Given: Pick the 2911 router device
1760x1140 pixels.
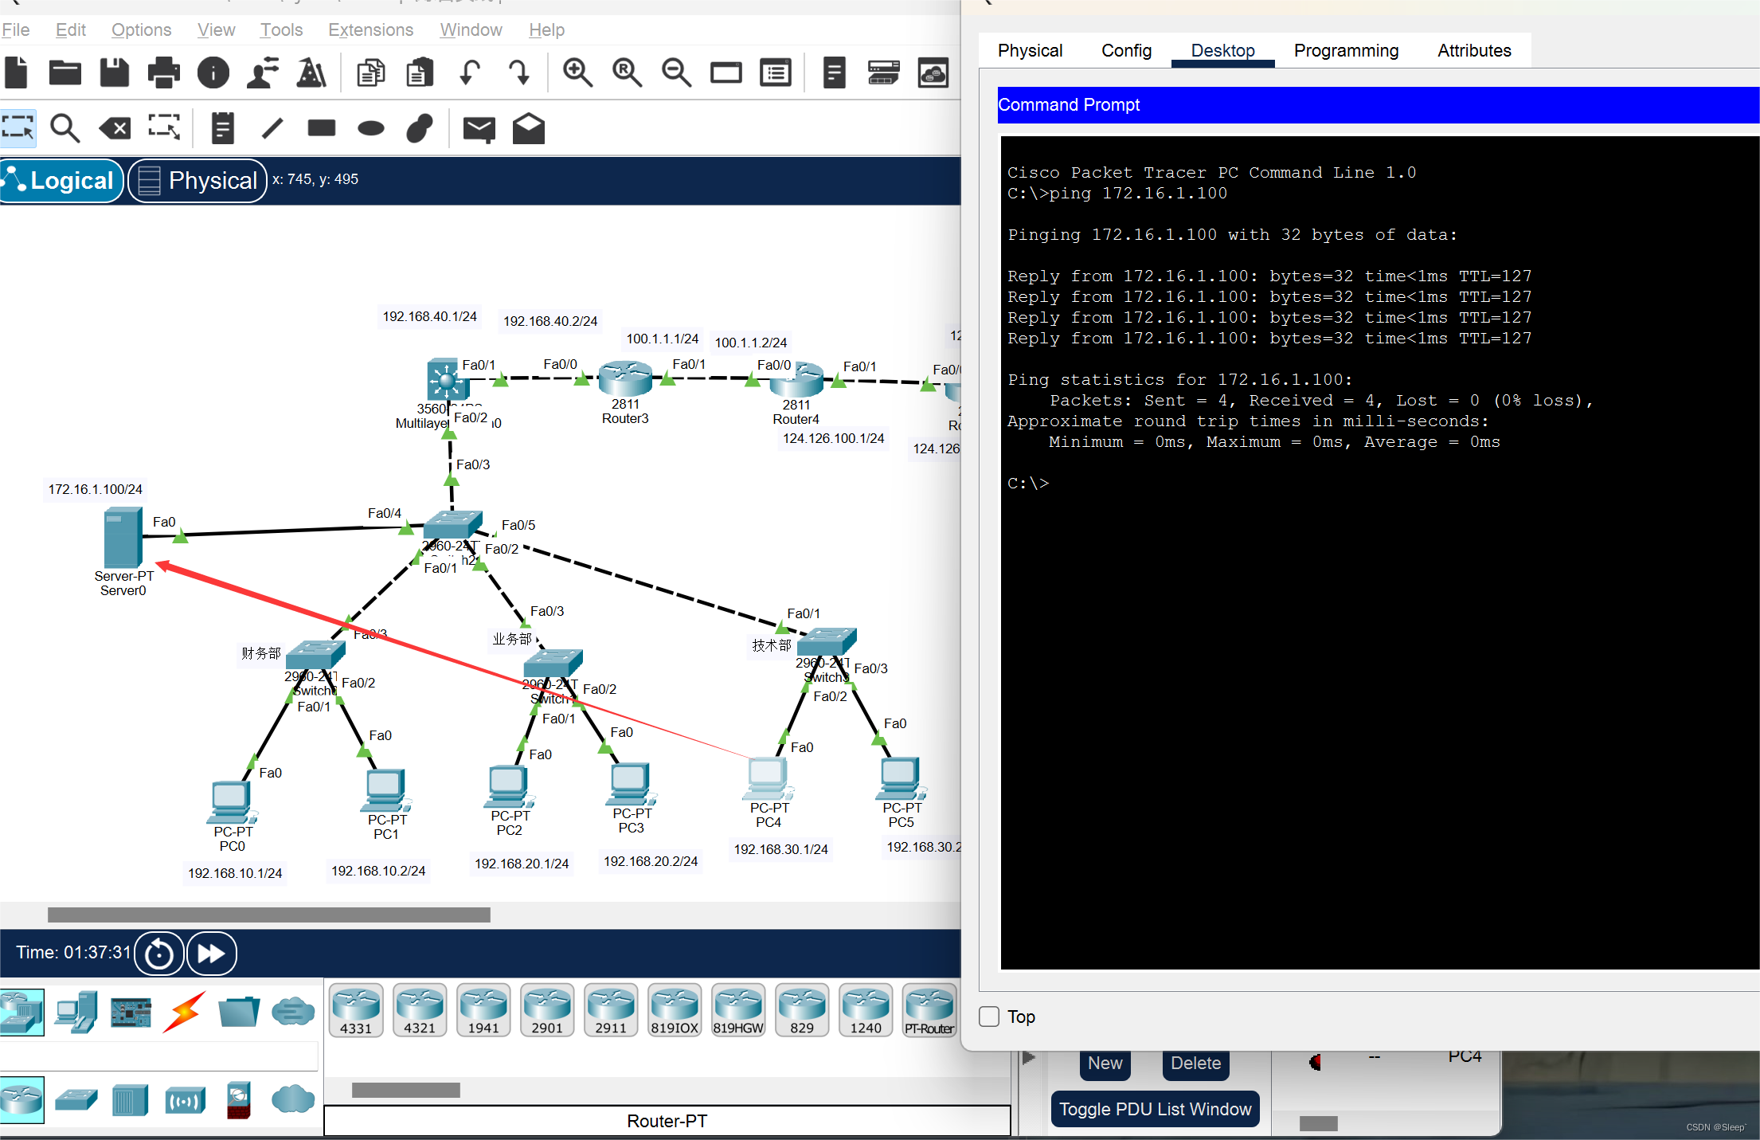Looking at the screenshot, I should coord(611,1010).
